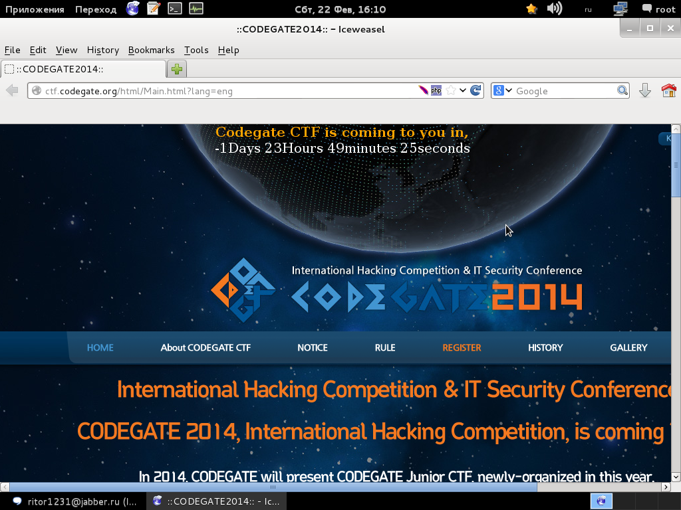Open a new tab with the plus button
The width and height of the screenshot is (681, 510).
click(x=177, y=69)
